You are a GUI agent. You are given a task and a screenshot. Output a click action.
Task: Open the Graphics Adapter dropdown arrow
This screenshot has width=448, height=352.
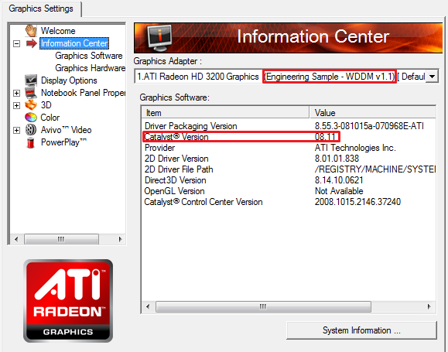tap(432, 77)
